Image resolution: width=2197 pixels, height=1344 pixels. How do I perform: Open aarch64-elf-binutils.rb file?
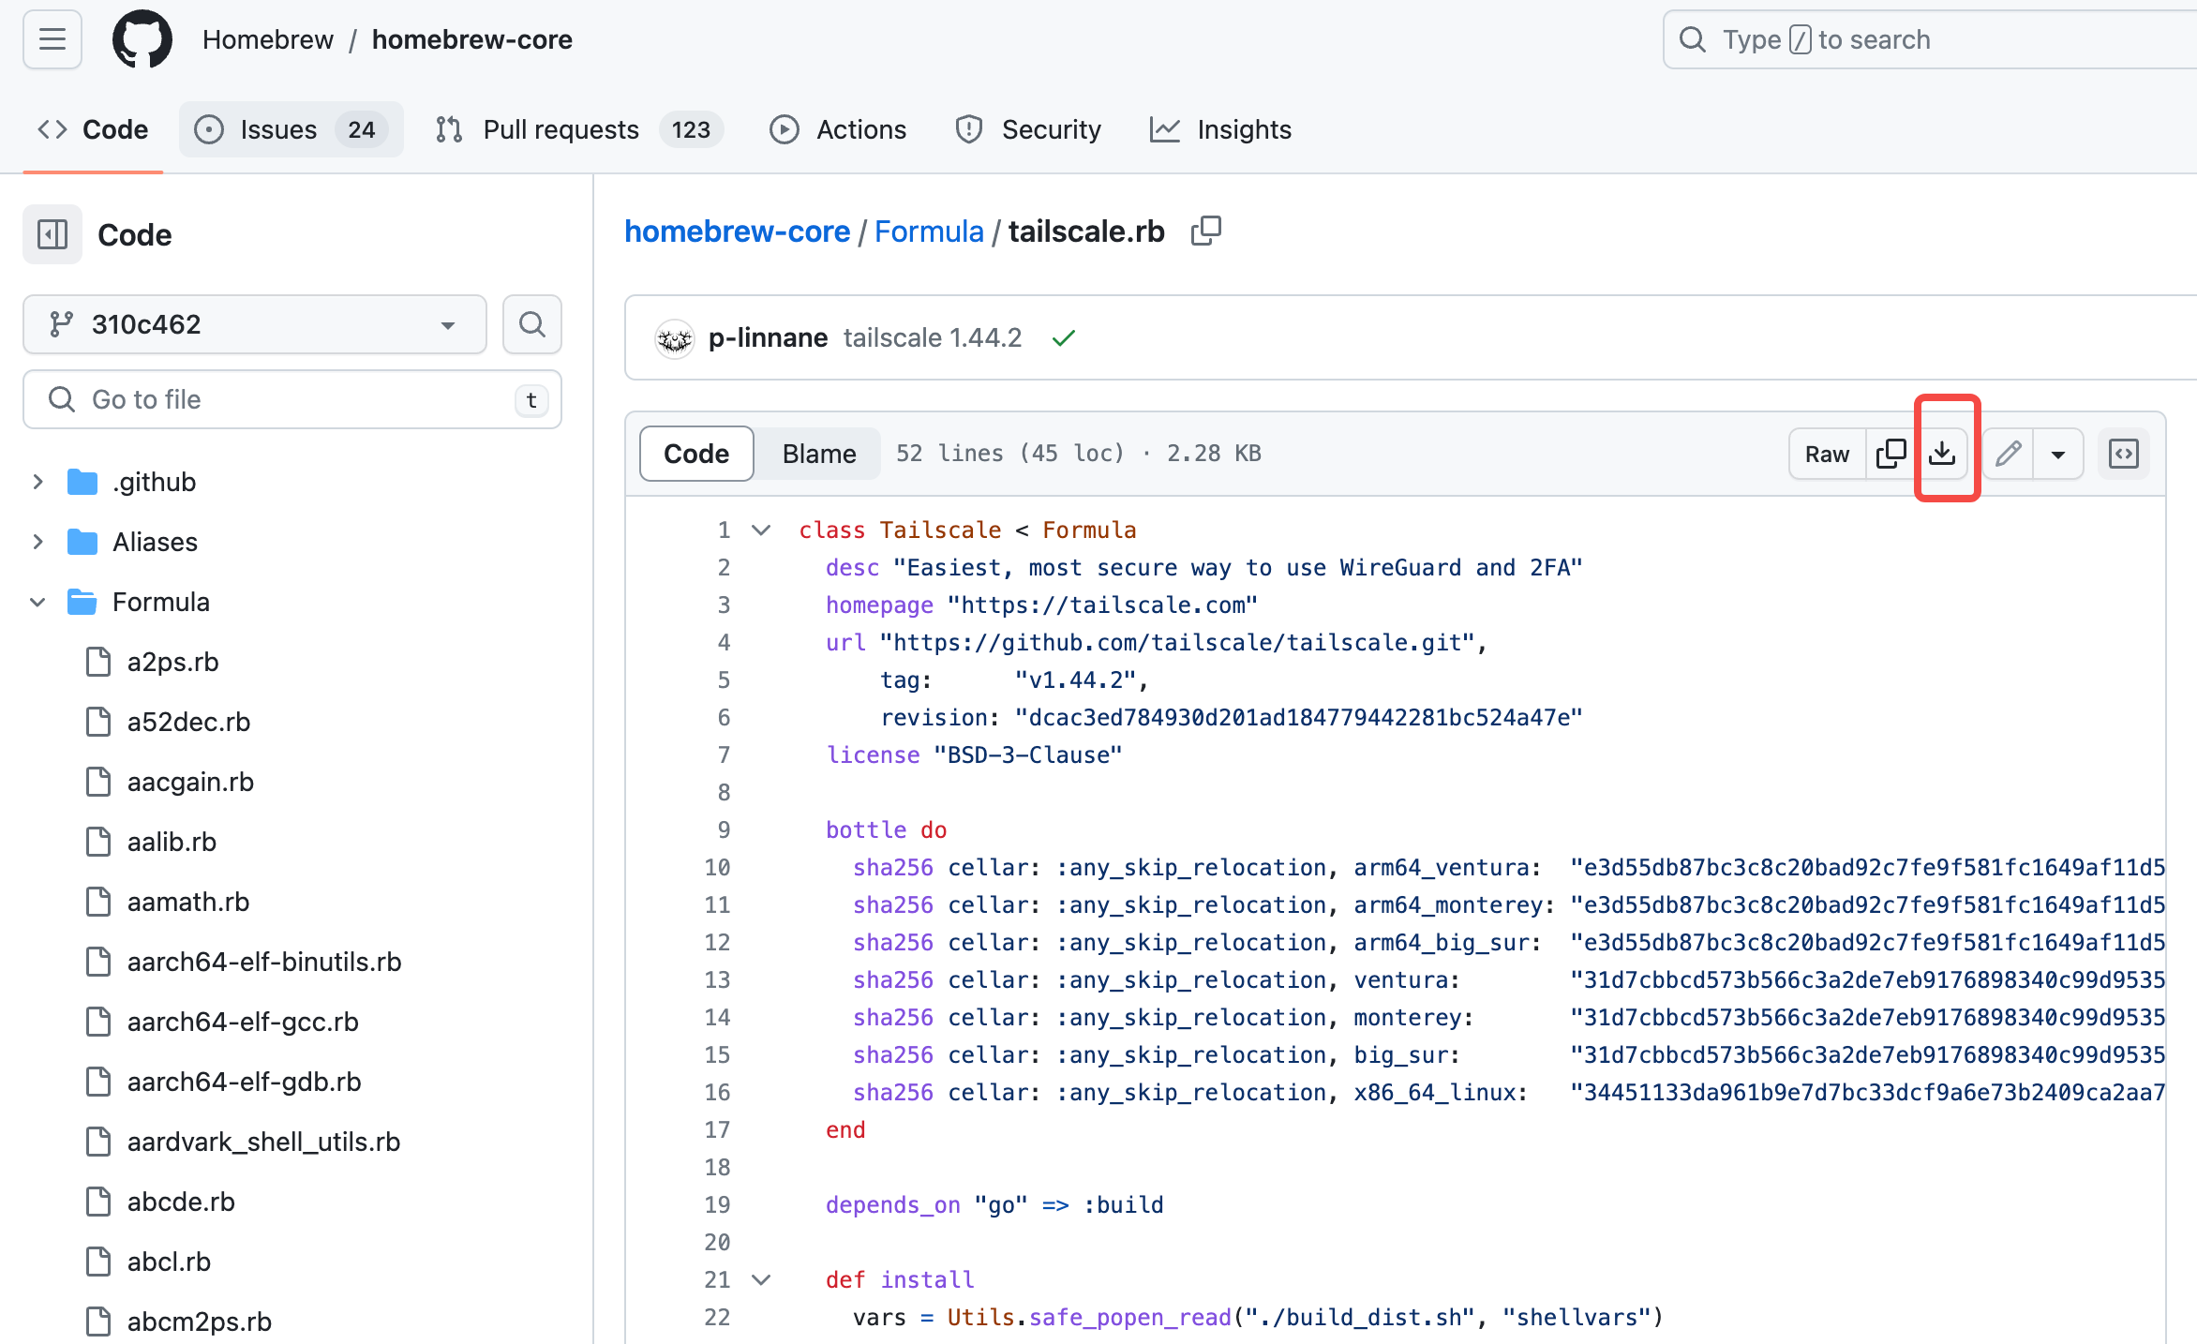point(264,962)
